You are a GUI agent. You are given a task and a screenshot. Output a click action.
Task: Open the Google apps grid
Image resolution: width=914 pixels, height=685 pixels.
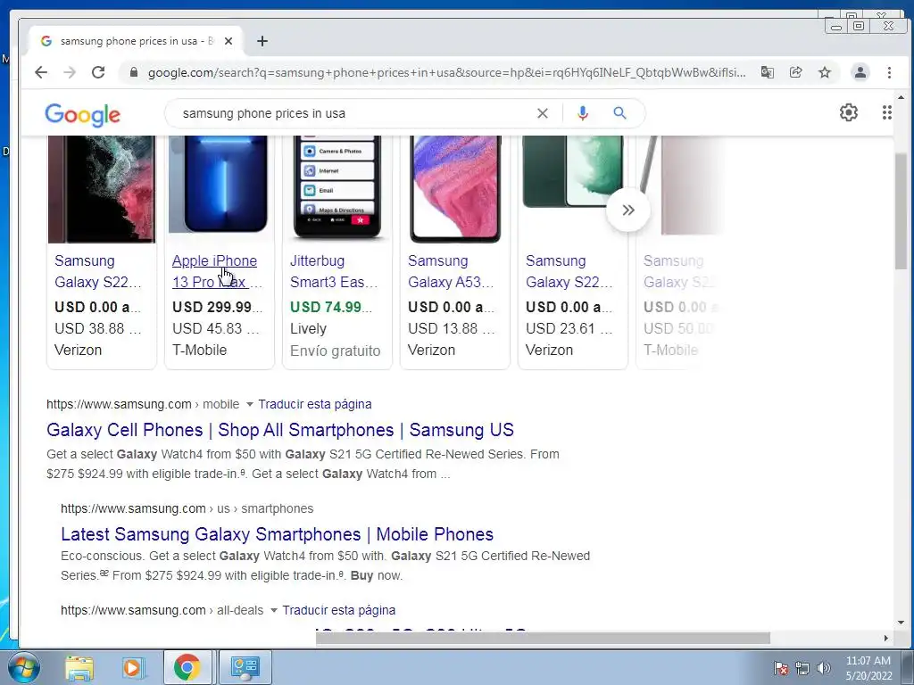(886, 112)
